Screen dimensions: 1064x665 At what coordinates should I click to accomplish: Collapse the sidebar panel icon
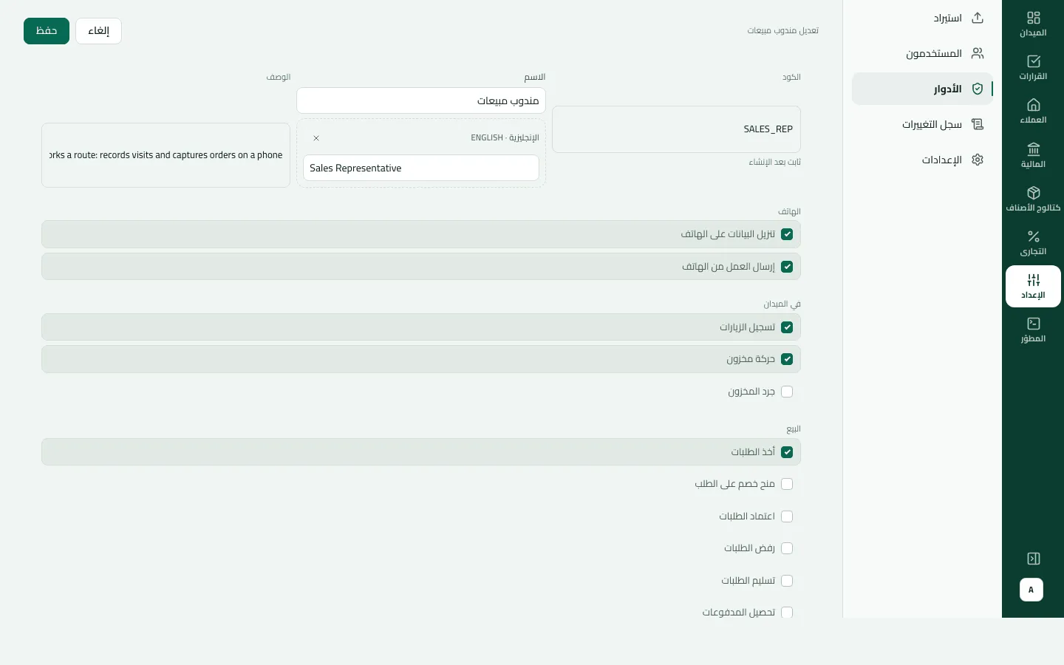coord(1034,559)
